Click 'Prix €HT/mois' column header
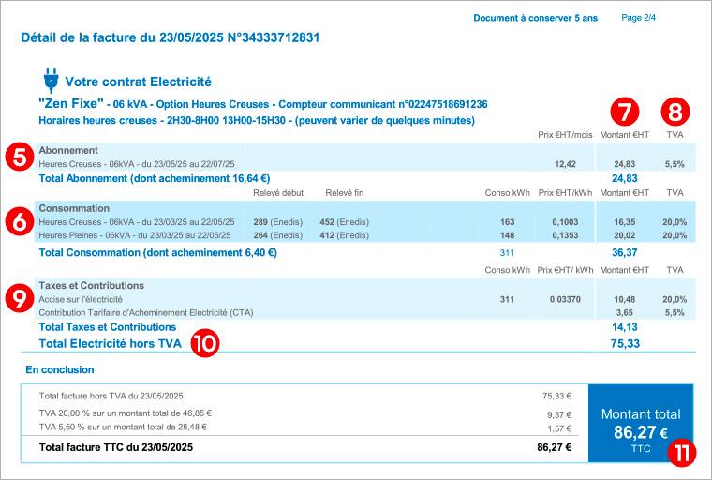Screen dimensions: 712x480 (x=565, y=135)
